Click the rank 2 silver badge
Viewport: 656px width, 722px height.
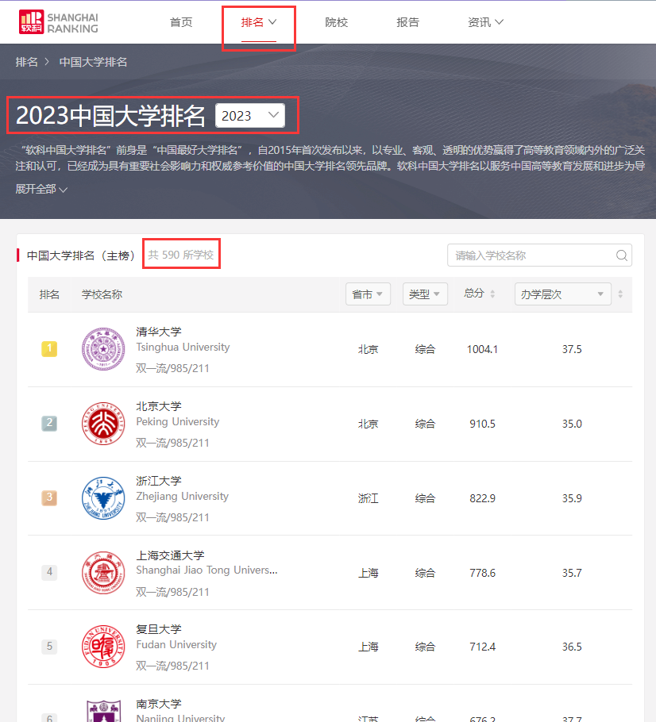49,423
